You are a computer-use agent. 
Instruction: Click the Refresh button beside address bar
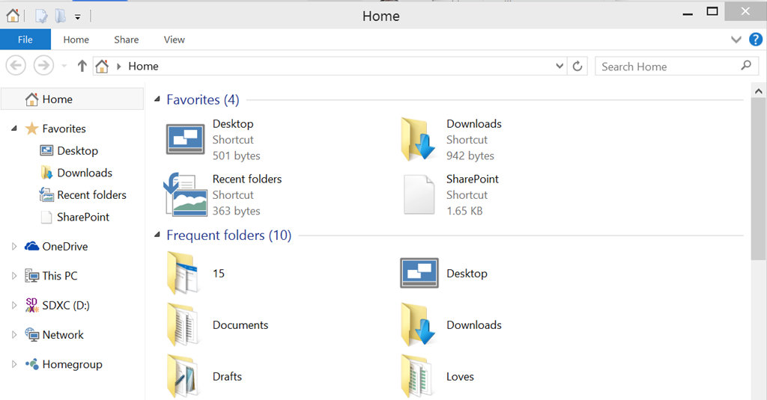point(577,66)
